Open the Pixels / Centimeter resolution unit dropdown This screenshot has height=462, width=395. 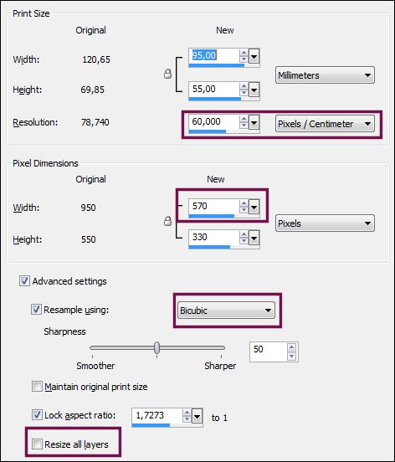click(x=325, y=124)
